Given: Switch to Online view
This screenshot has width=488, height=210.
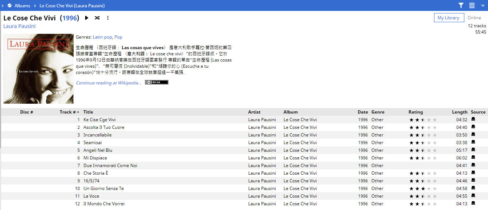Looking at the screenshot, I should tap(475, 18).
